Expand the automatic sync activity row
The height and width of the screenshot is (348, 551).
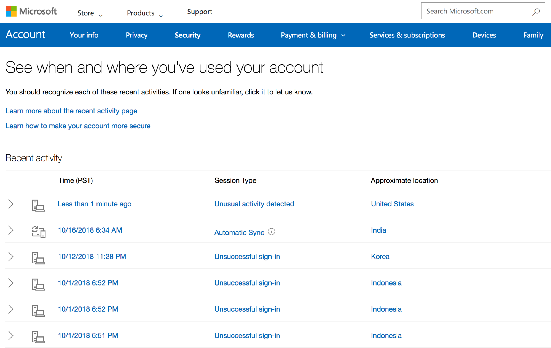[11, 231]
